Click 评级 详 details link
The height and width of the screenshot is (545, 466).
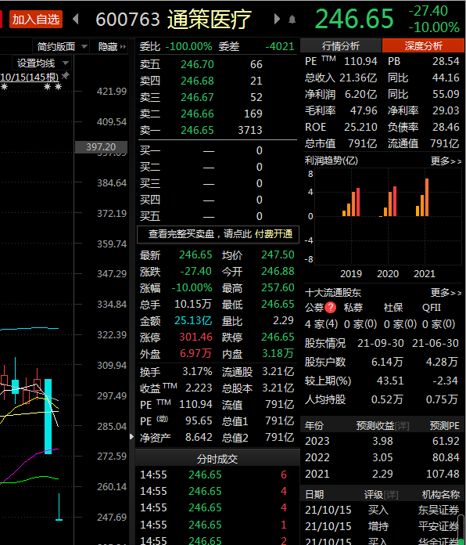click(391, 494)
